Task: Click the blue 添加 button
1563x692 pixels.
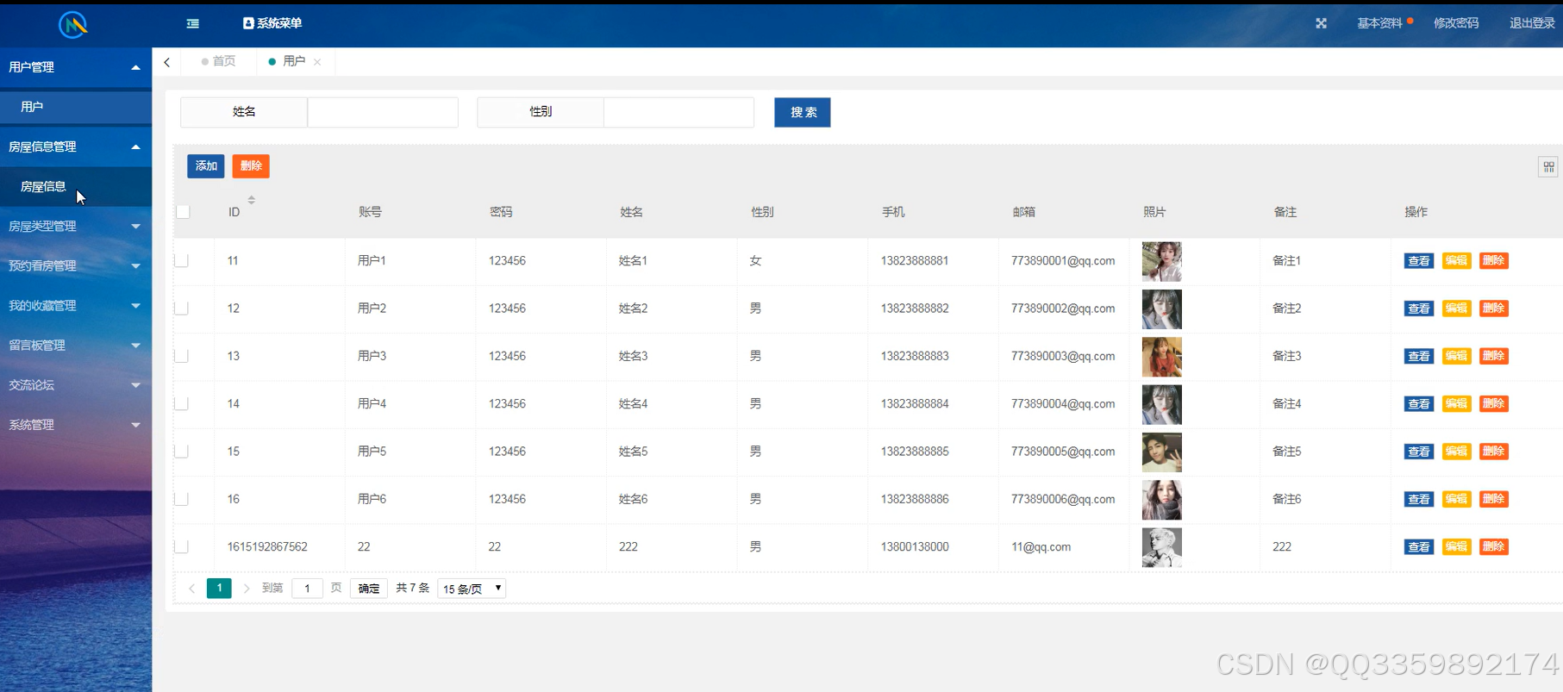Action: 206,166
